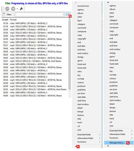Select the 03:38 mp3 320 kbit/s row
134x151 pixels.
35,33
